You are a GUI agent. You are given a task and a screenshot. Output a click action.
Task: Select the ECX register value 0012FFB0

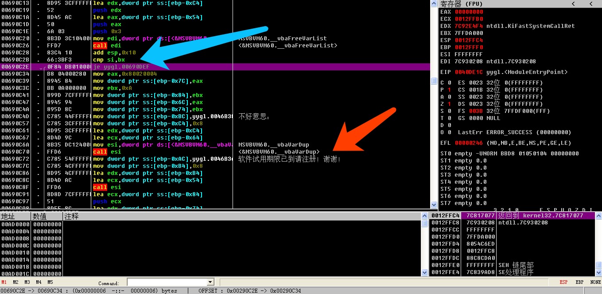(x=469, y=19)
